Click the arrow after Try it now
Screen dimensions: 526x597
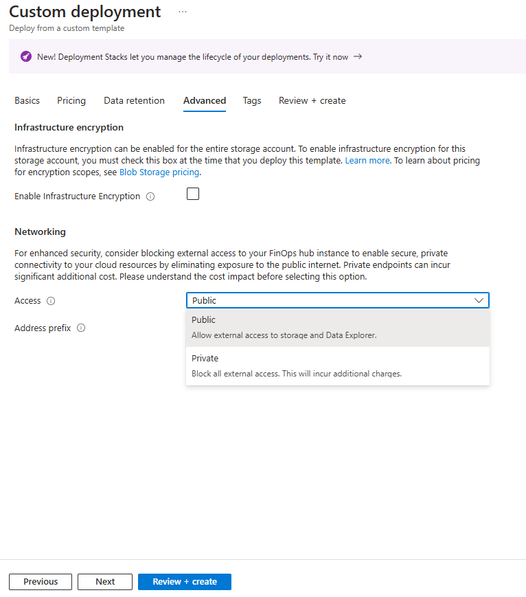coord(358,56)
